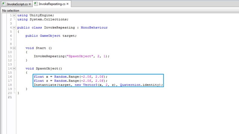Click the SpawnObject method name on line 14
The image size is (239, 134).
[x=47, y=68]
